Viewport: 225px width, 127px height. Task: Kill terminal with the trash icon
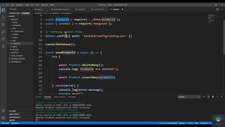tap(213, 97)
